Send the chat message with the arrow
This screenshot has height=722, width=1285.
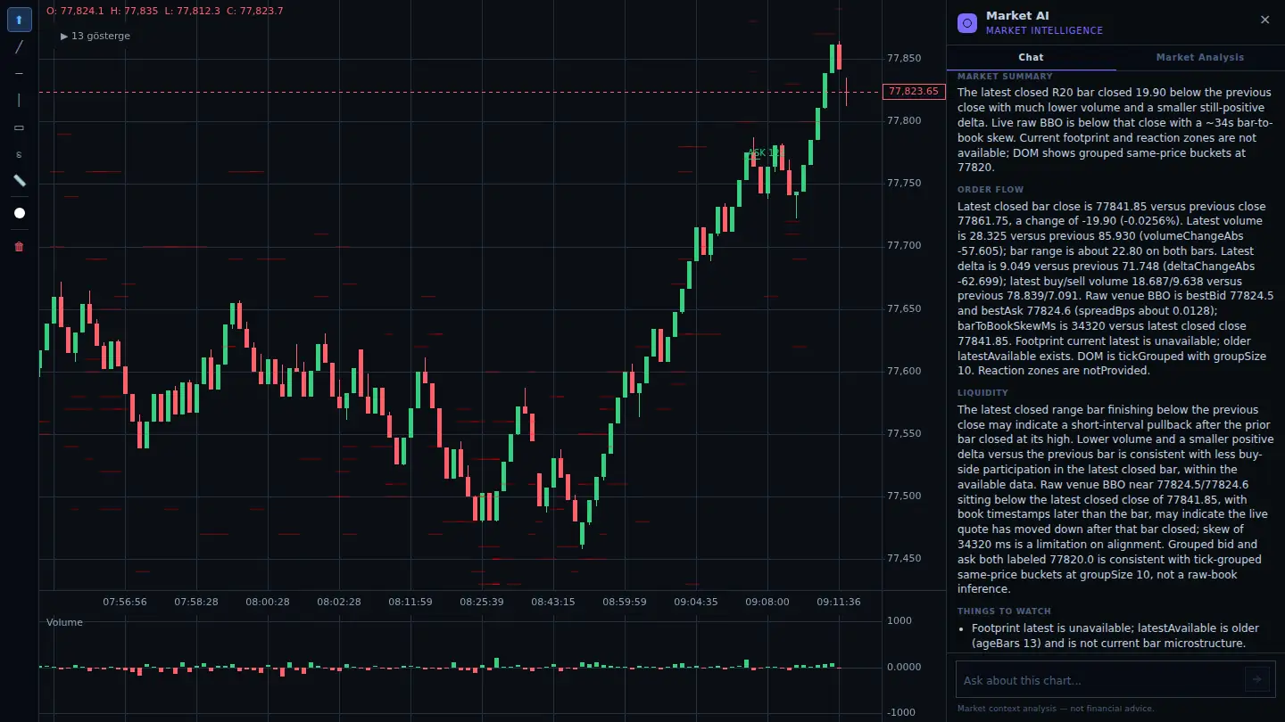tap(1256, 679)
